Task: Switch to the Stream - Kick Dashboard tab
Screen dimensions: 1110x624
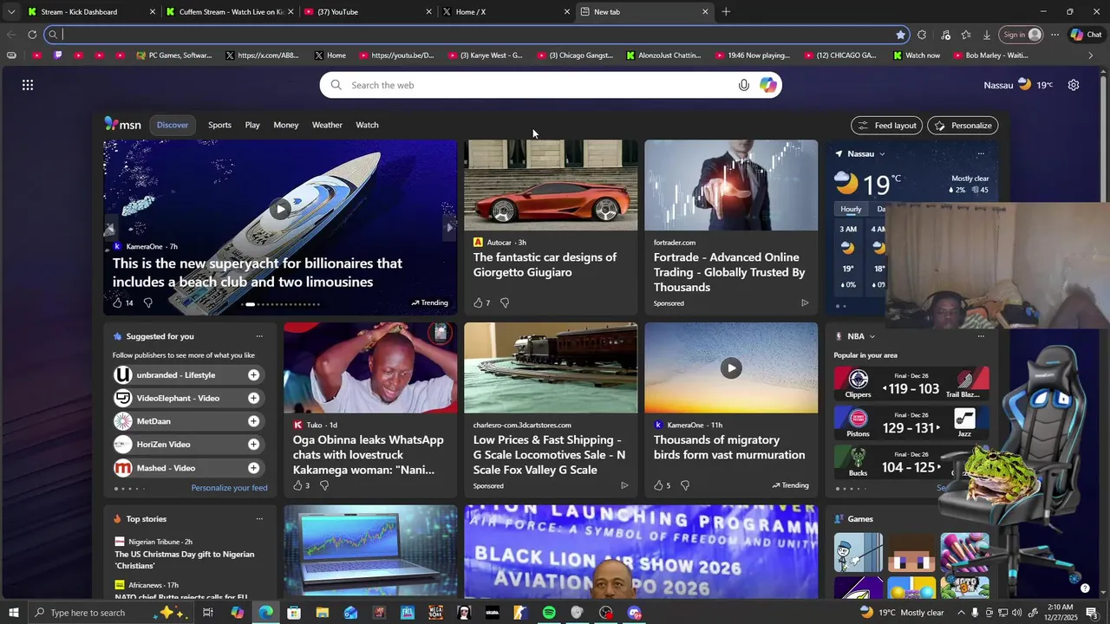Action: [x=91, y=12]
